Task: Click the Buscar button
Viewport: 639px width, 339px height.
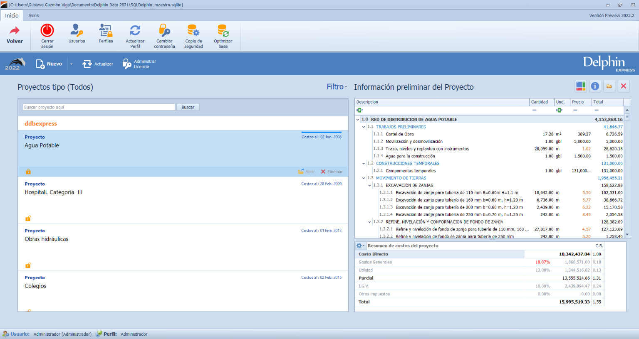Action: [x=188, y=107]
